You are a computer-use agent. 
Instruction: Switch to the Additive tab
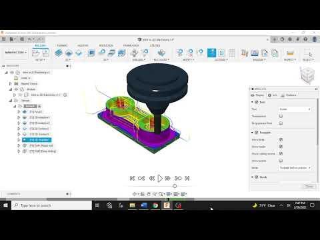[x=83, y=45]
